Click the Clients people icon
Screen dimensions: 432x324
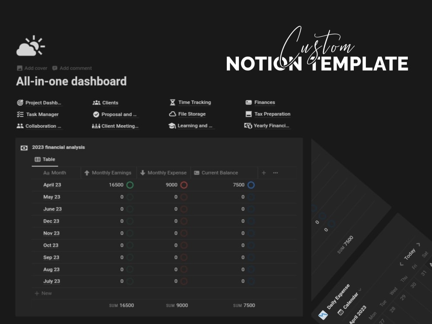(96, 102)
